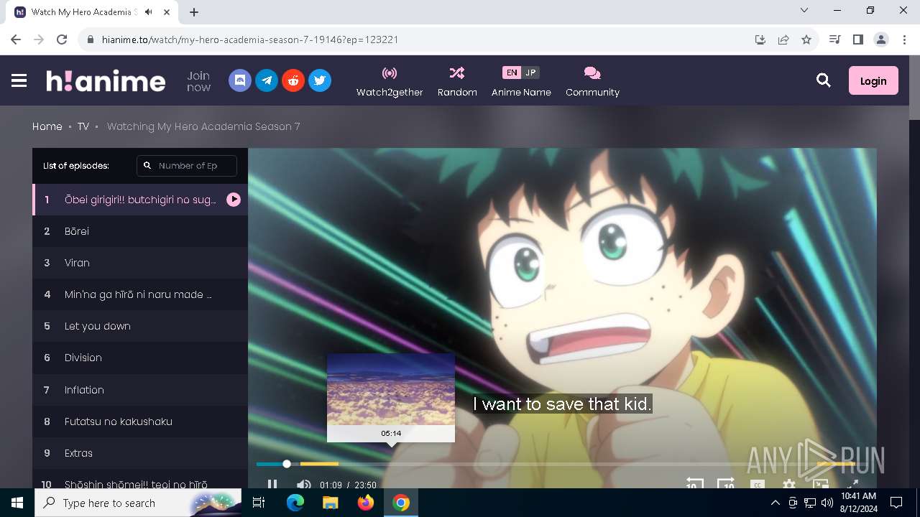This screenshot has height=517, width=920.
Task: Open the tab search dropdown arrow
Action: pyautogui.click(x=804, y=11)
